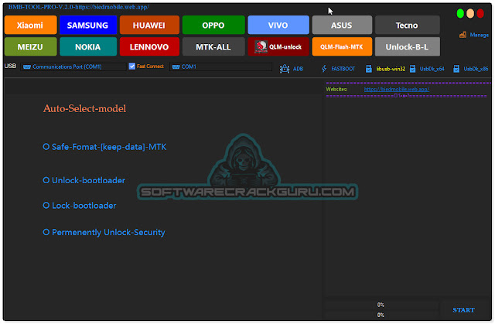Open the Xiaomi brand tab

point(31,25)
